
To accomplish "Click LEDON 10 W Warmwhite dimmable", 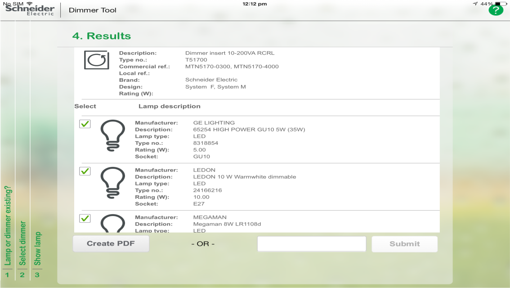I will [245, 177].
